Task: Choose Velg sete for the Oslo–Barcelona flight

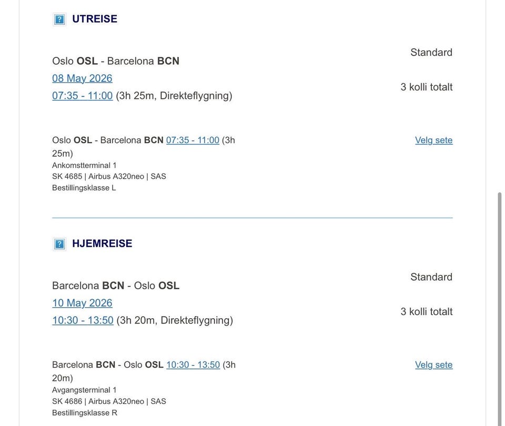Action: click(433, 140)
